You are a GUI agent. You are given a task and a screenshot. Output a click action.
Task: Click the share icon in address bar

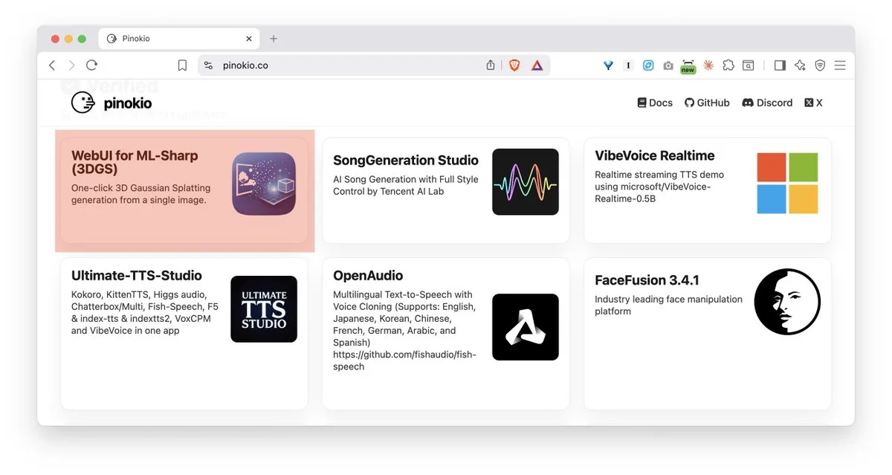point(491,65)
